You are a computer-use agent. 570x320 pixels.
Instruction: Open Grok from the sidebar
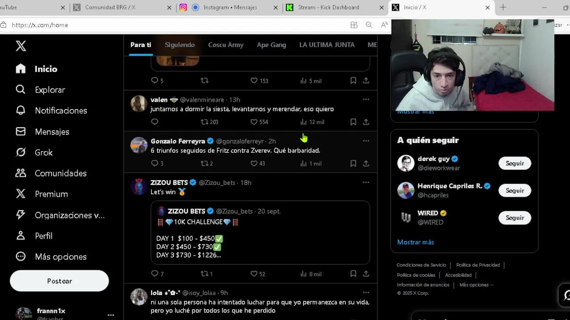[x=34, y=152]
